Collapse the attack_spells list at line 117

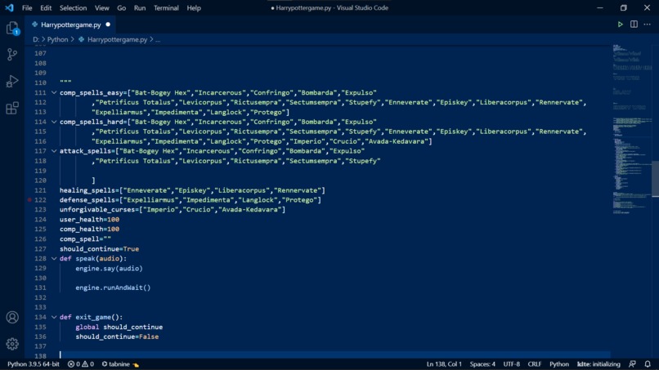pos(54,151)
